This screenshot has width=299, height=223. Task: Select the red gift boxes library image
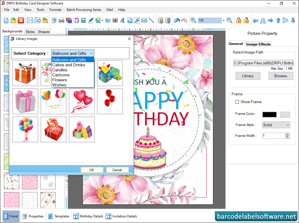click(x=53, y=130)
